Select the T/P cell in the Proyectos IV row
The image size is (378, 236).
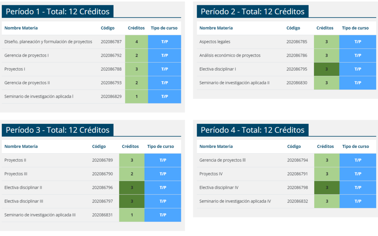click(x=358, y=174)
